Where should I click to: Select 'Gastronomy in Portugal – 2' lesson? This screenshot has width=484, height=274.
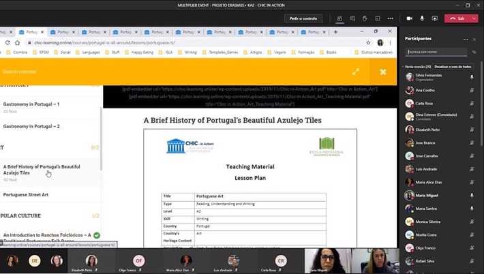pyautogui.click(x=31, y=126)
